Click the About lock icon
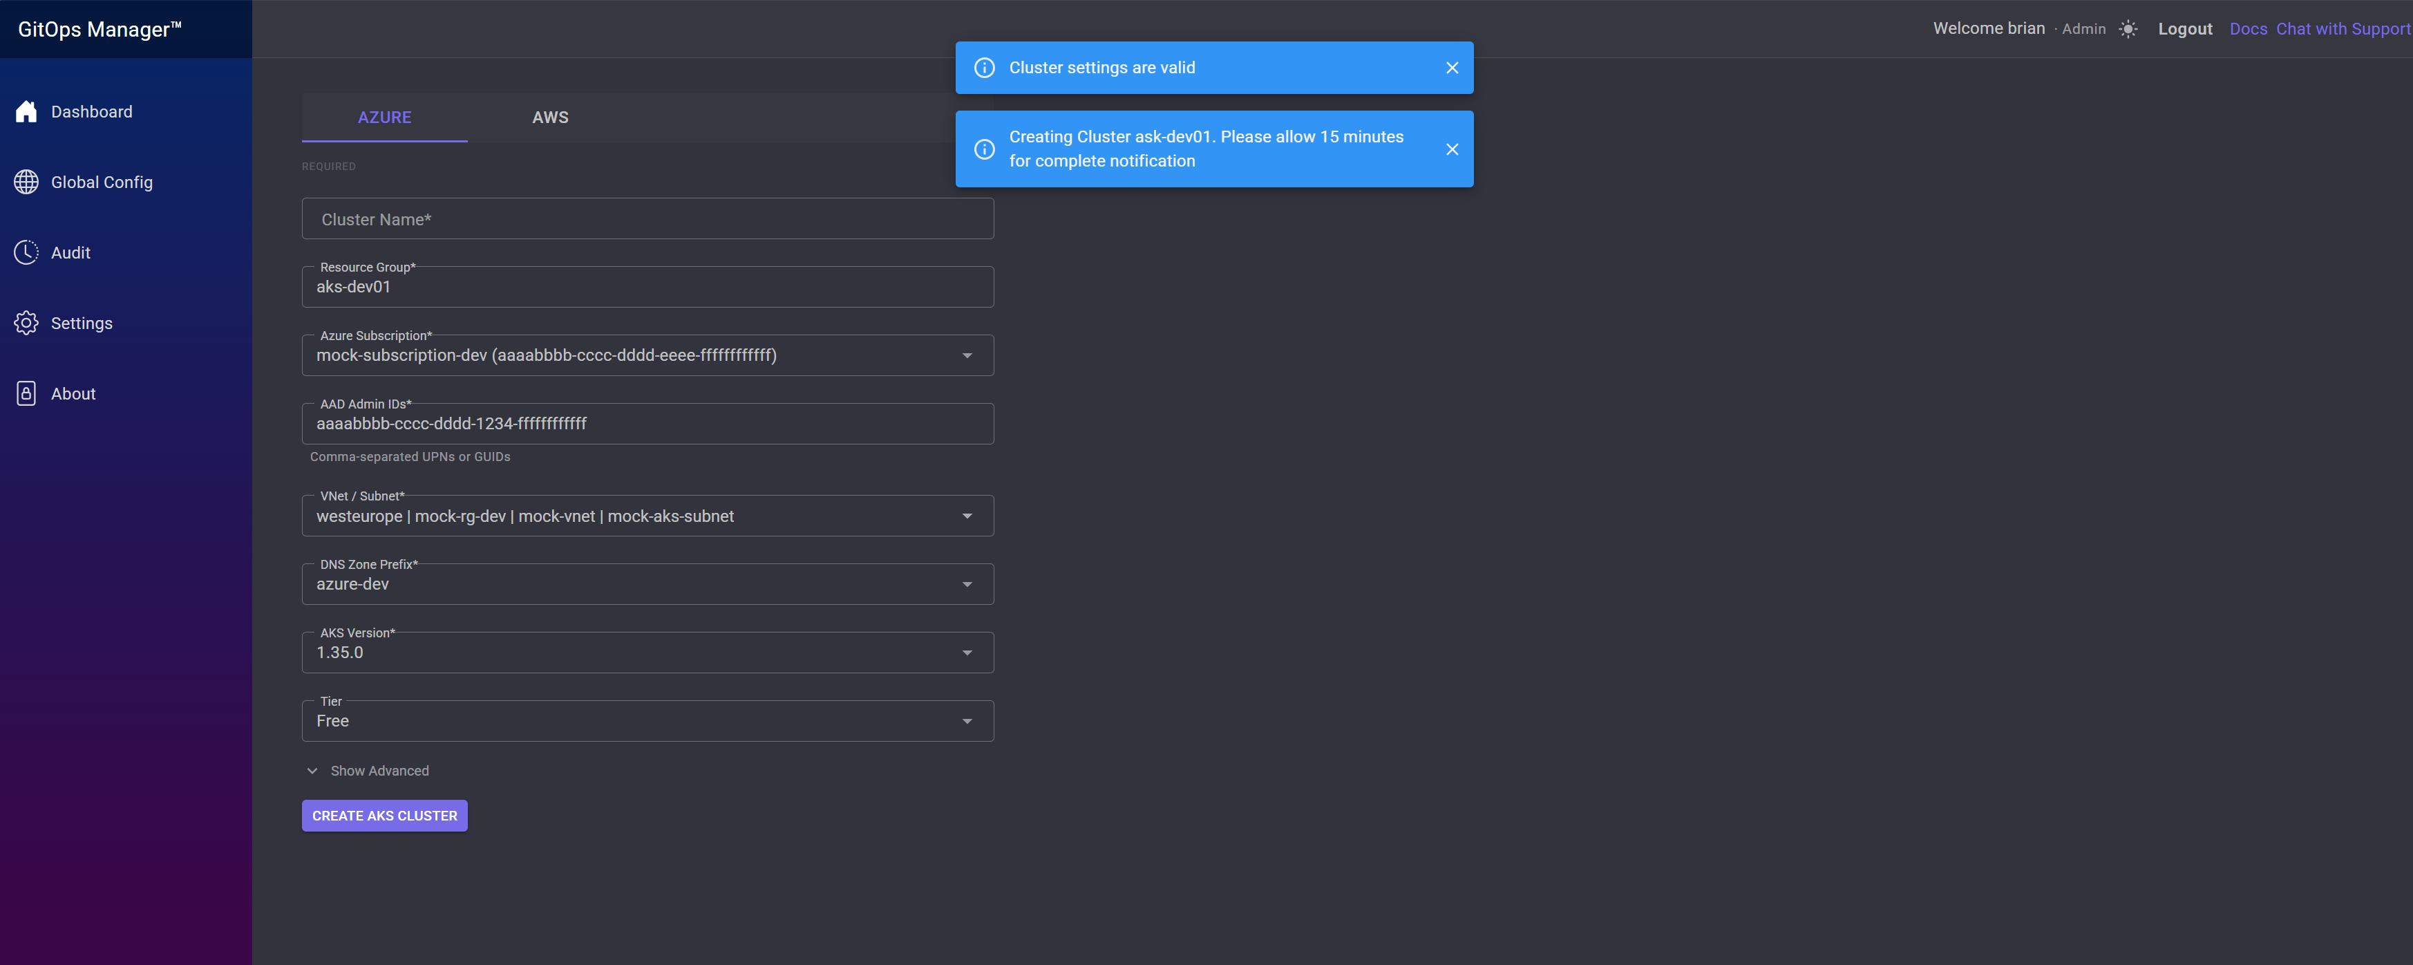This screenshot has width=2413, height=965. 26,393
